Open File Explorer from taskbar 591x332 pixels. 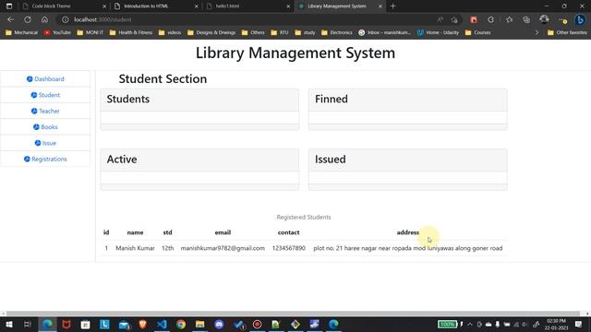click(x=200, y=324)
